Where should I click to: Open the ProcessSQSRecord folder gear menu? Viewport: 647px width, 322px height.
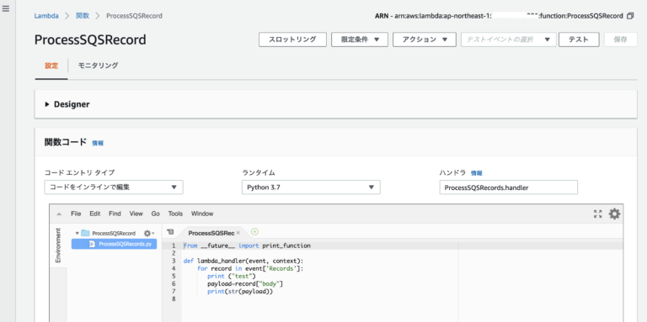(x=148, y=233)
